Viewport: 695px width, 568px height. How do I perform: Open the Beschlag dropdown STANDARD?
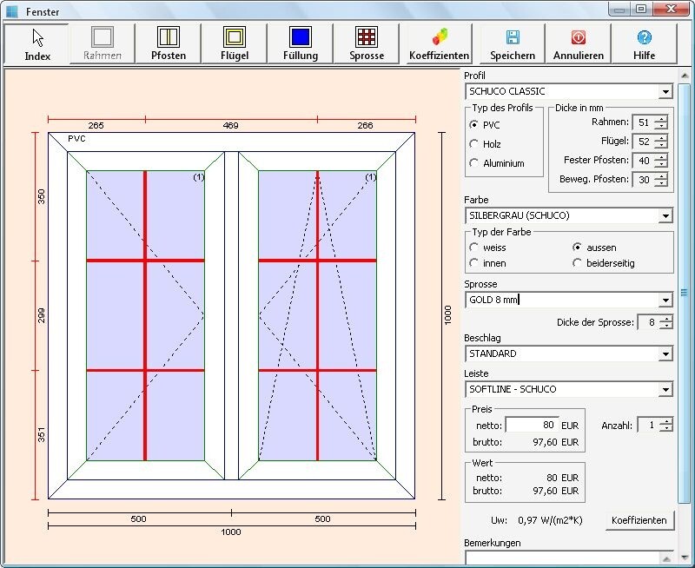tap(665, 354)
